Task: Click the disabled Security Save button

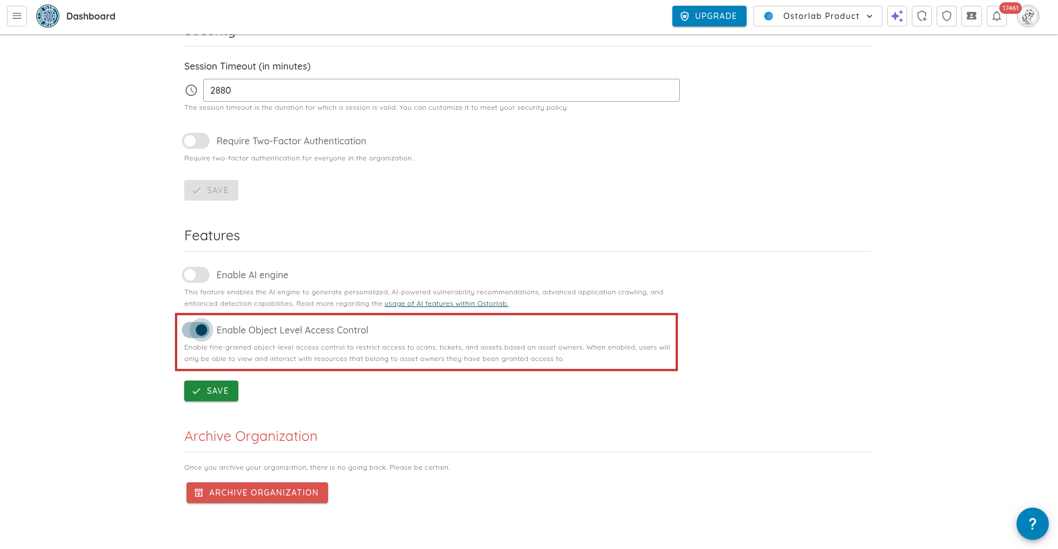Action: tap(211, 190)
